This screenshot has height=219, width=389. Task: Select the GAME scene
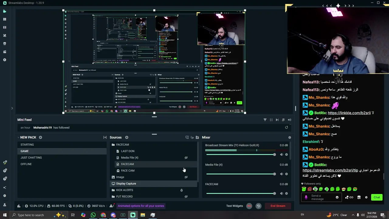point(62,151)
